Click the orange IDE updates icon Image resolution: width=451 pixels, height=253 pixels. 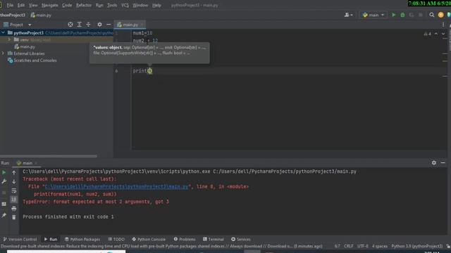pos(440,15)
